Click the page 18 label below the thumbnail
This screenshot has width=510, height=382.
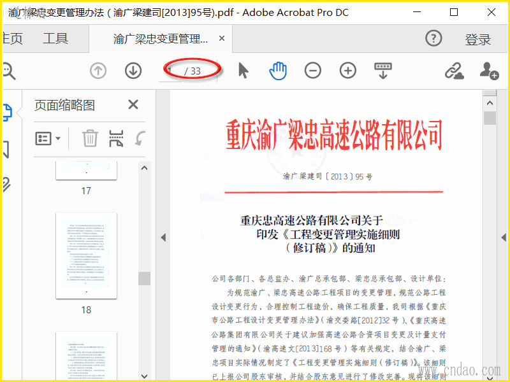[x=86, y=310]
